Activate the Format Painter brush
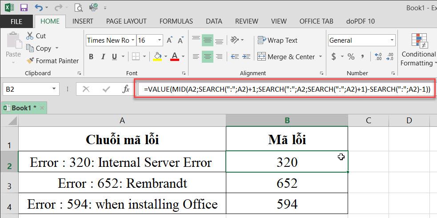The height and width of the screenshot is (218, 437). [x=30, y=61]
